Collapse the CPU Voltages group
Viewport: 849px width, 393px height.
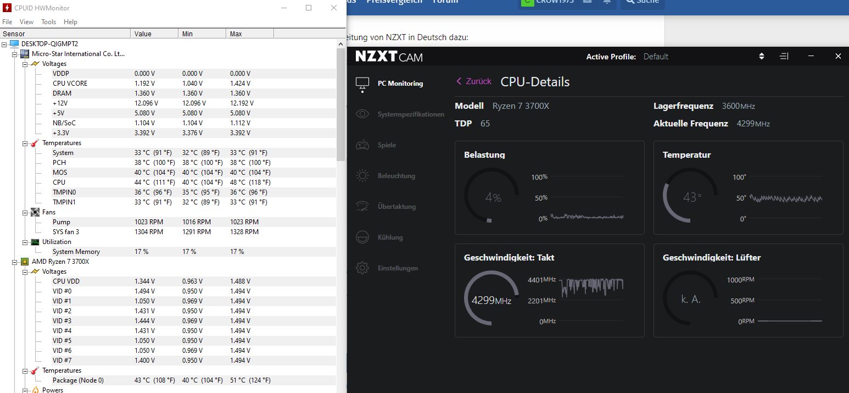[x=25, y=272]
